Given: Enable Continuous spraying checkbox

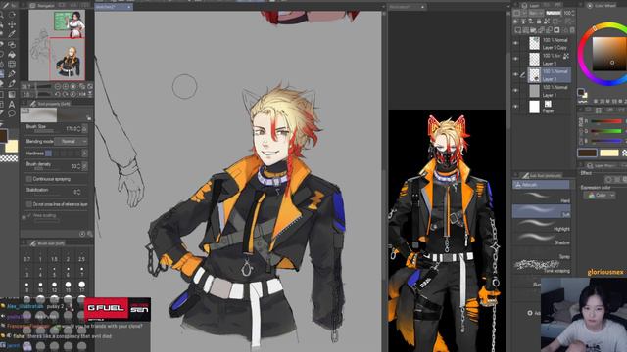Looking at the screenshot, I should [28, 179].
